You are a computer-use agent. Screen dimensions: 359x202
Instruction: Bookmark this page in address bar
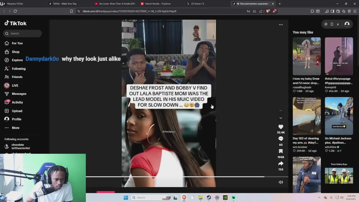tap(71, 11)
